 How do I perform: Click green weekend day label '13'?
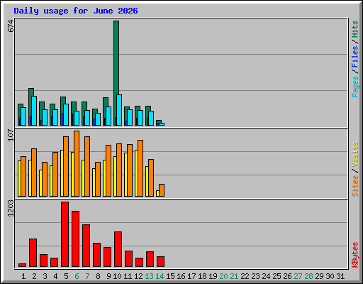149,276
